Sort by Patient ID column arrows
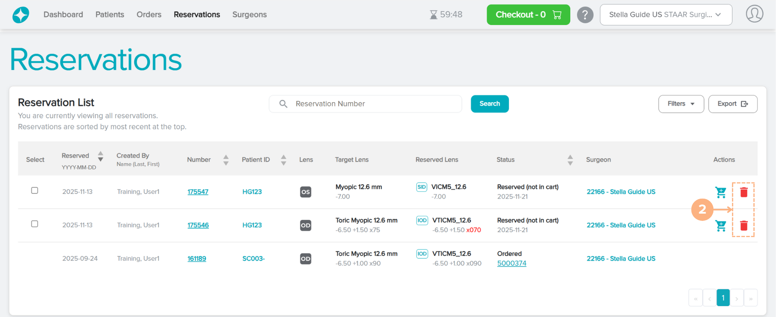The image size is (776, 317). pos(283,160)
